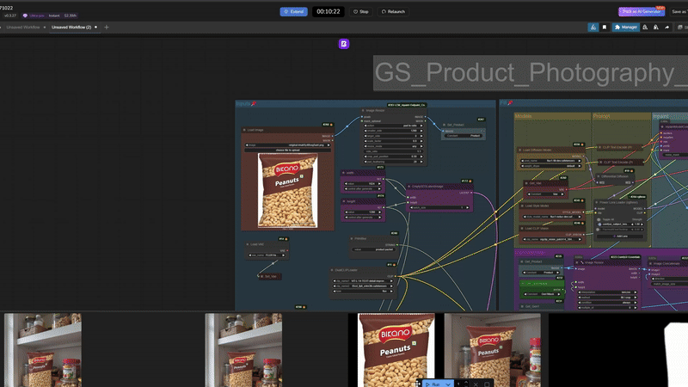Click the scale_factor field in Image Resize

coord(393,141)
